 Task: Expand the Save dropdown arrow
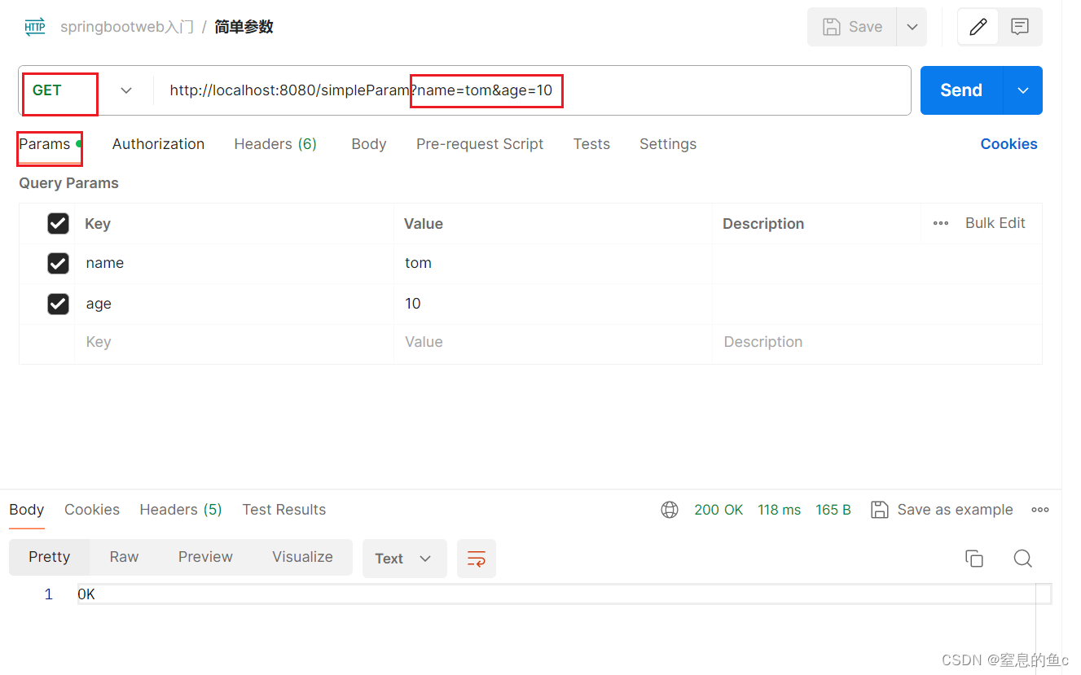pos(912,27)
